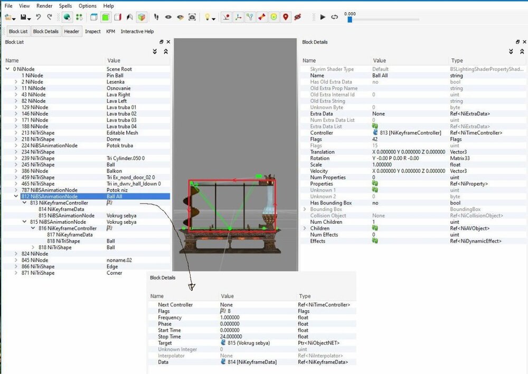Click the Controller link icon for 813

click(375, 133)
